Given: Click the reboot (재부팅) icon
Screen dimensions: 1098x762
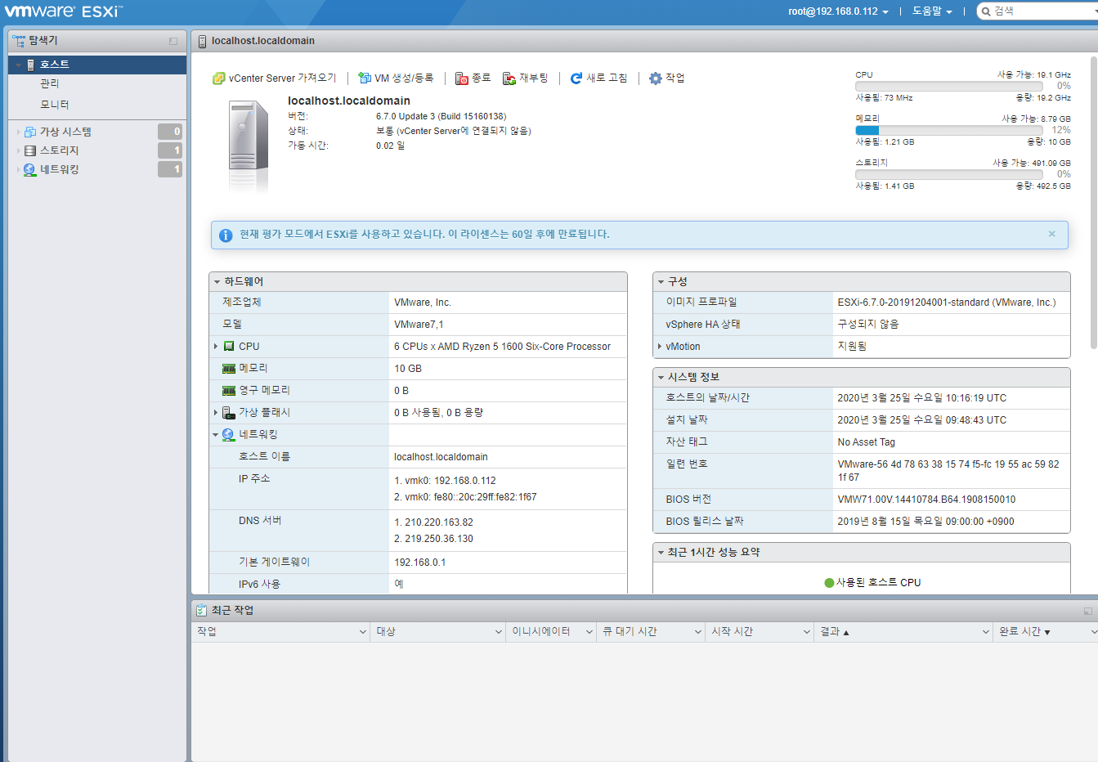Looking at the screenshot, I should pyautogui.click(x=509, y=78).
